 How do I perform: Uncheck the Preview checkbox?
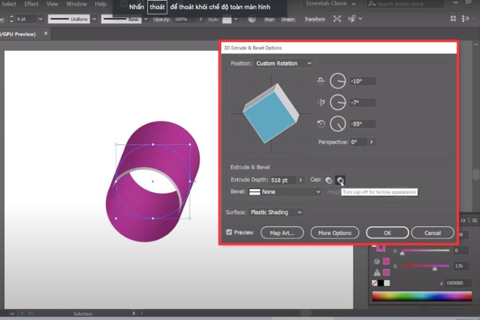click(x=229, y=233)
